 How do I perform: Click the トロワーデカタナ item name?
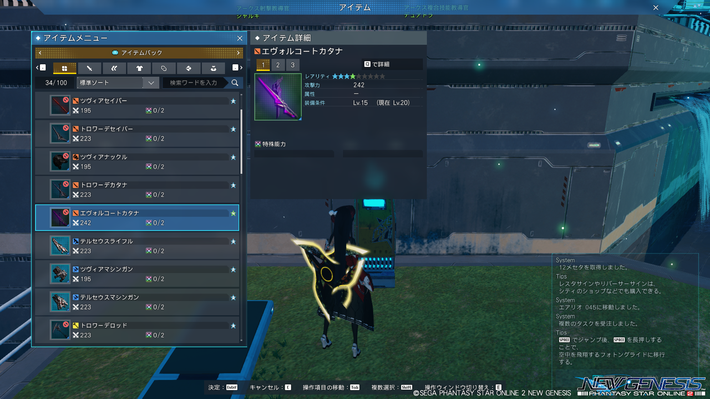(x=104, y=185)
